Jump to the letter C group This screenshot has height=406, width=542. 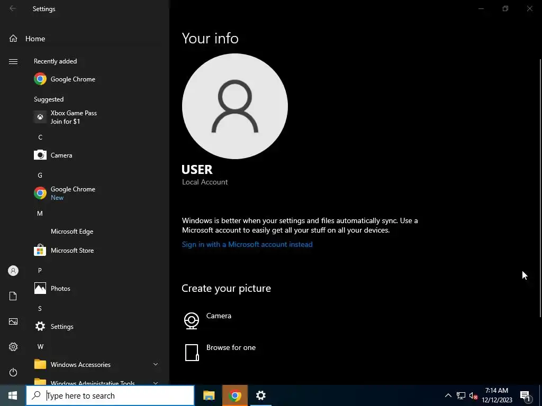[40, 137]
